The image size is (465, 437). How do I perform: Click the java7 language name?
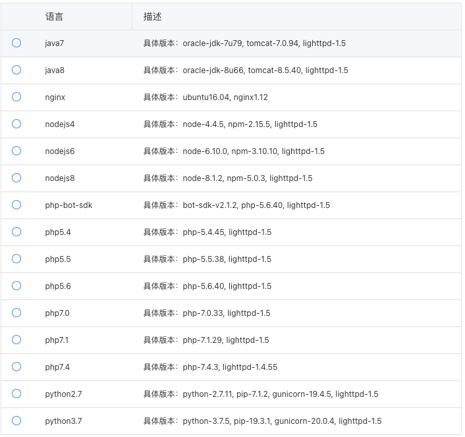[55, 43]
